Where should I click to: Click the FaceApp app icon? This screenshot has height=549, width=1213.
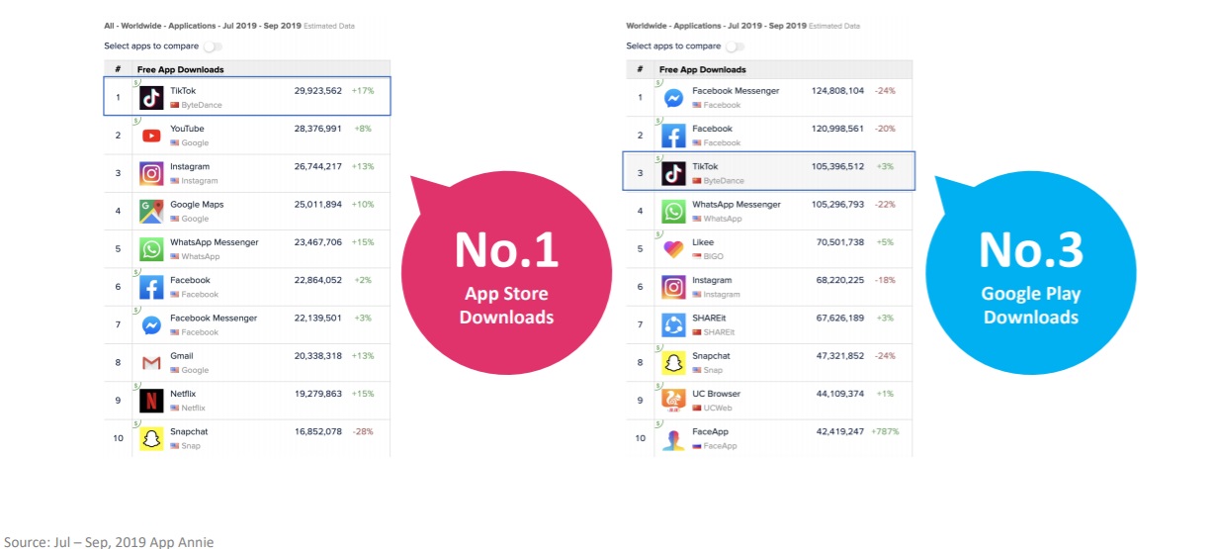tap(673, 439)
